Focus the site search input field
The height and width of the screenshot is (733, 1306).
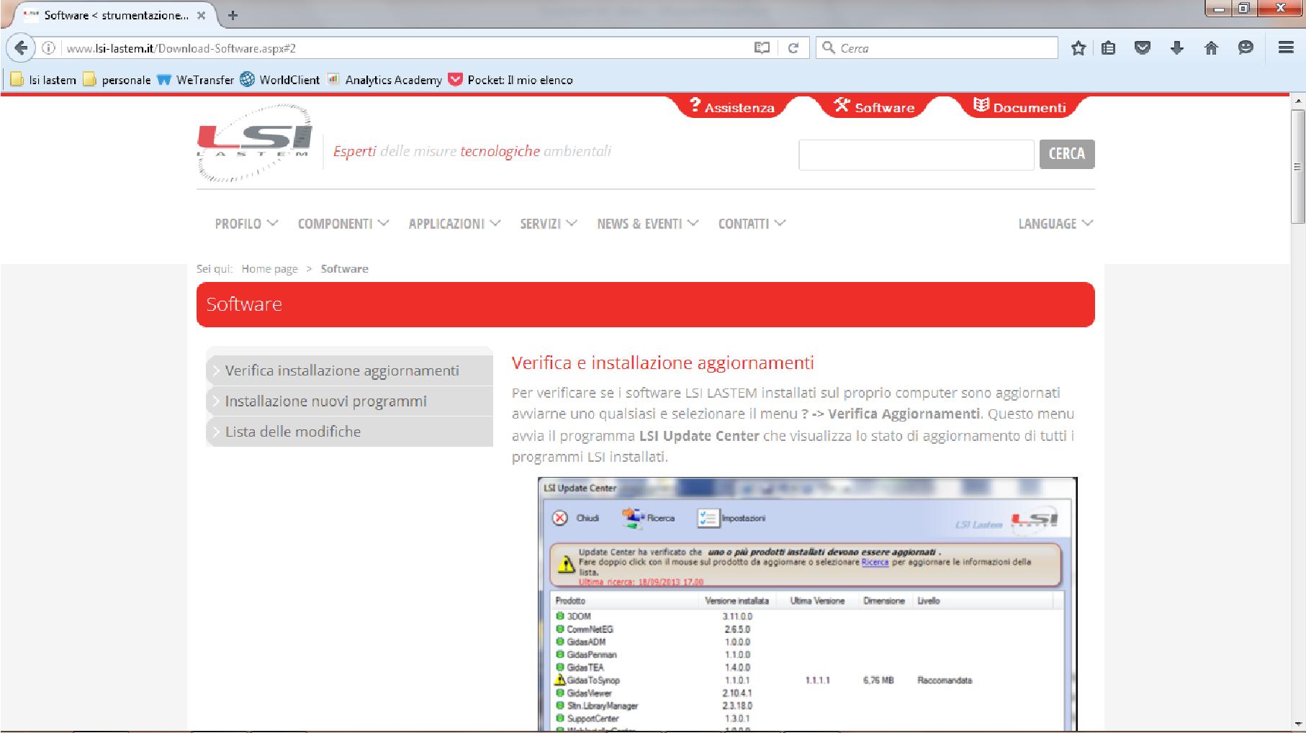coord(916,155)
